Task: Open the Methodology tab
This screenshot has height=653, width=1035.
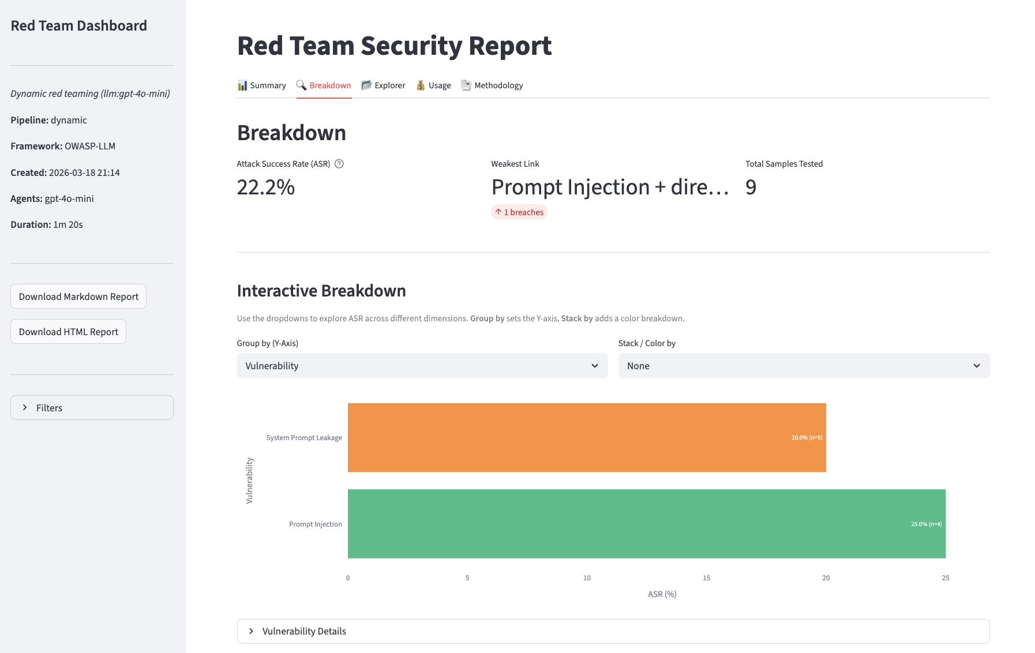Action: tap(498, 85)
